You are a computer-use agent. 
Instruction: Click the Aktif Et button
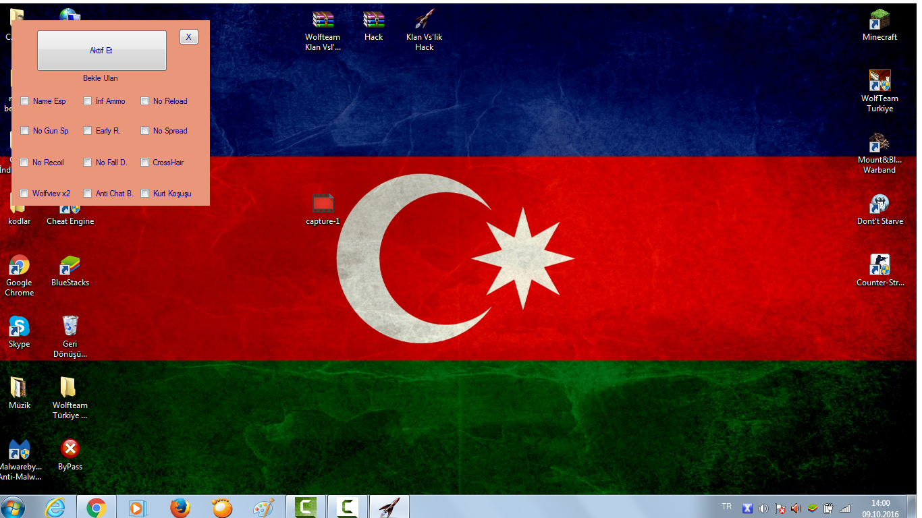[x=102, y=51]
